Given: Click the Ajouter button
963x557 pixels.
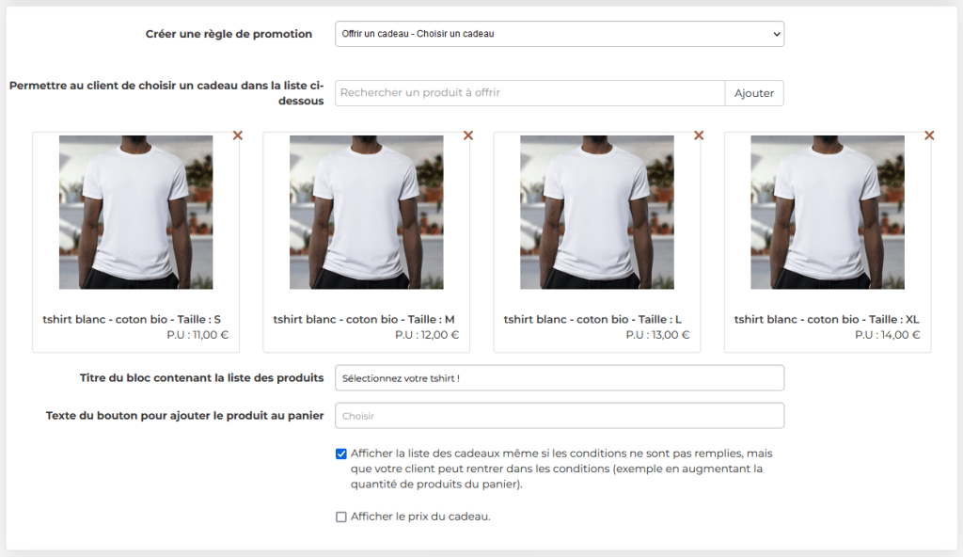Looking at the screenshot, I should [x=754, y=93].
